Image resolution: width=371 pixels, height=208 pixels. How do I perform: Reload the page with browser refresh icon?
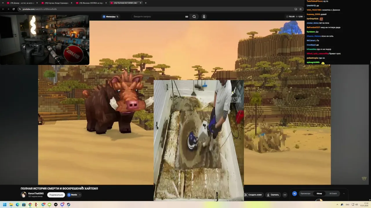(13, 9)
